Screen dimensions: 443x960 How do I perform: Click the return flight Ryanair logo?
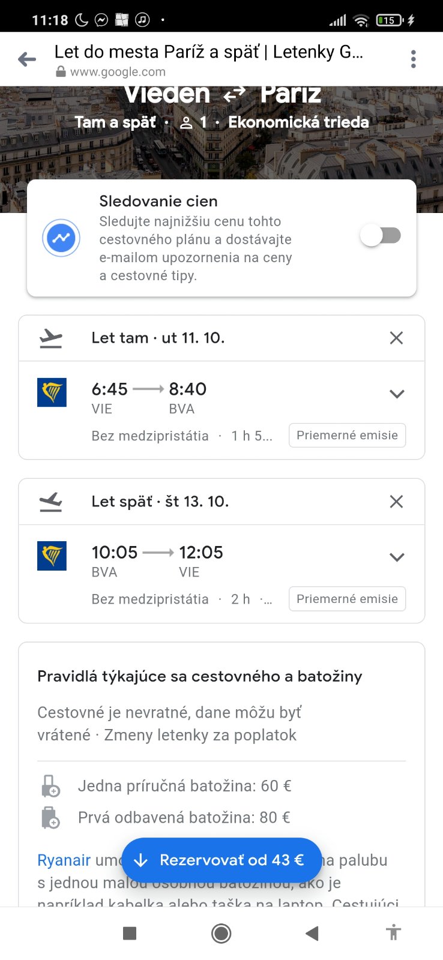tap(52, 556)
